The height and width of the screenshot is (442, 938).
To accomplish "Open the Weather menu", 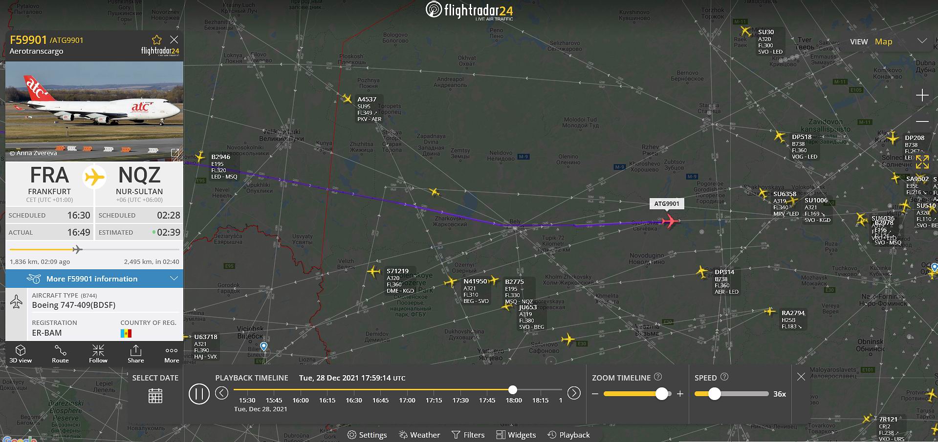I will [419, 435].
